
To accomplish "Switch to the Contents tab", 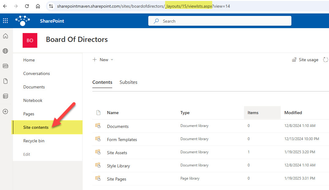I will point(102,82).
